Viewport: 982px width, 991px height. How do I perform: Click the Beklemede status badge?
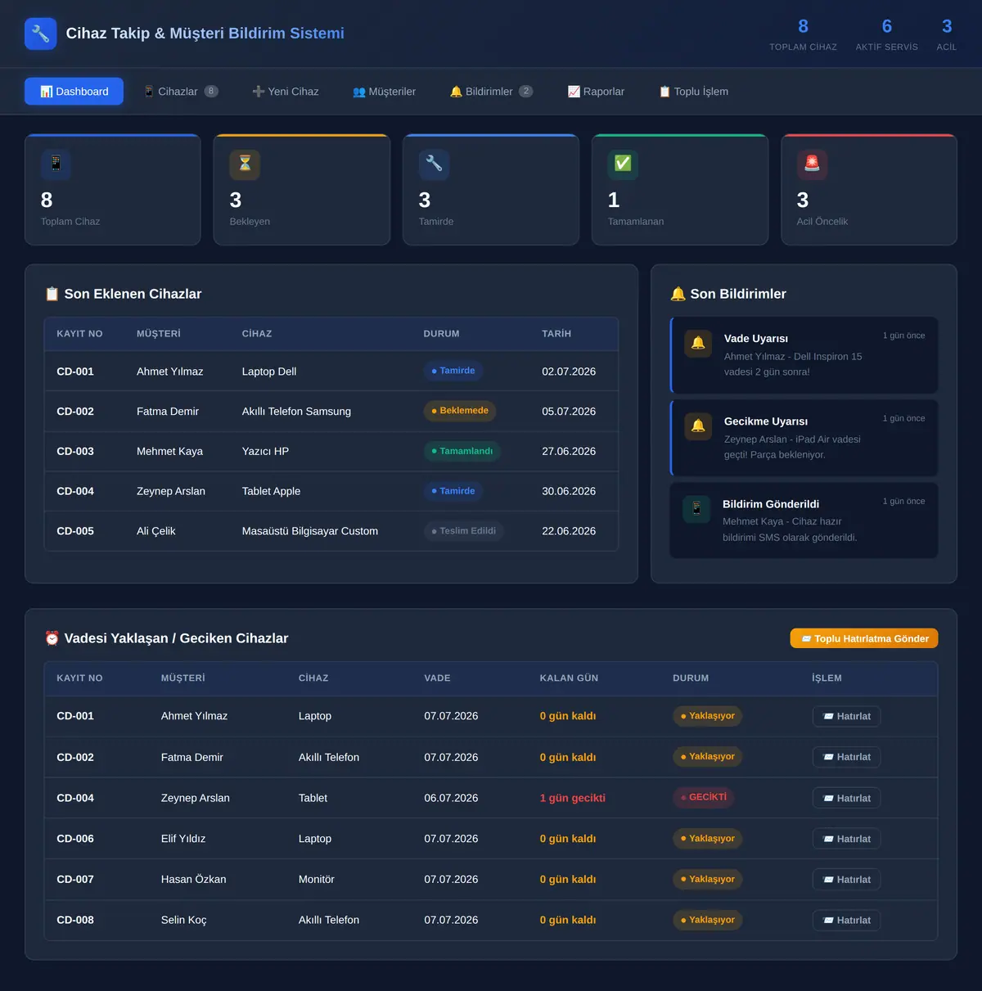pyautogui.click(x=460, y=411)
